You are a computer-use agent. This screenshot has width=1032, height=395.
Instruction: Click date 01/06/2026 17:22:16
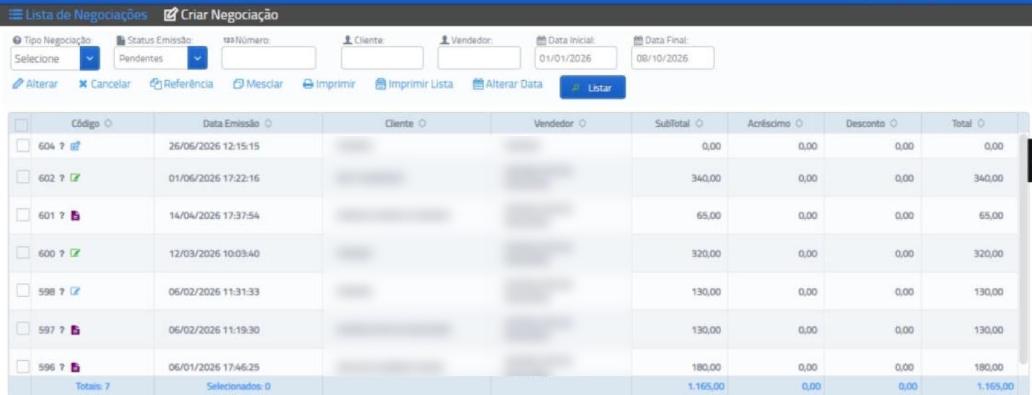tap(214, 178)
